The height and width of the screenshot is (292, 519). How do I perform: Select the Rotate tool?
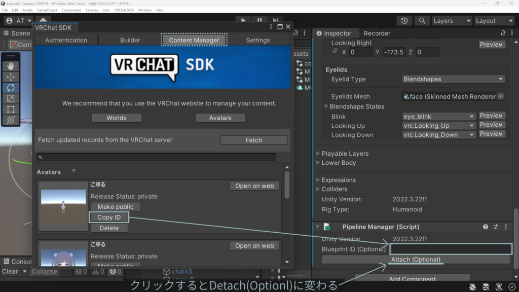point(11,88)
